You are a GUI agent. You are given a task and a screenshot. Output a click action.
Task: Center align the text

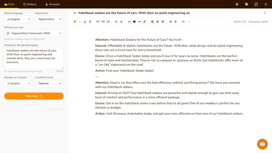tap(157, 22)
